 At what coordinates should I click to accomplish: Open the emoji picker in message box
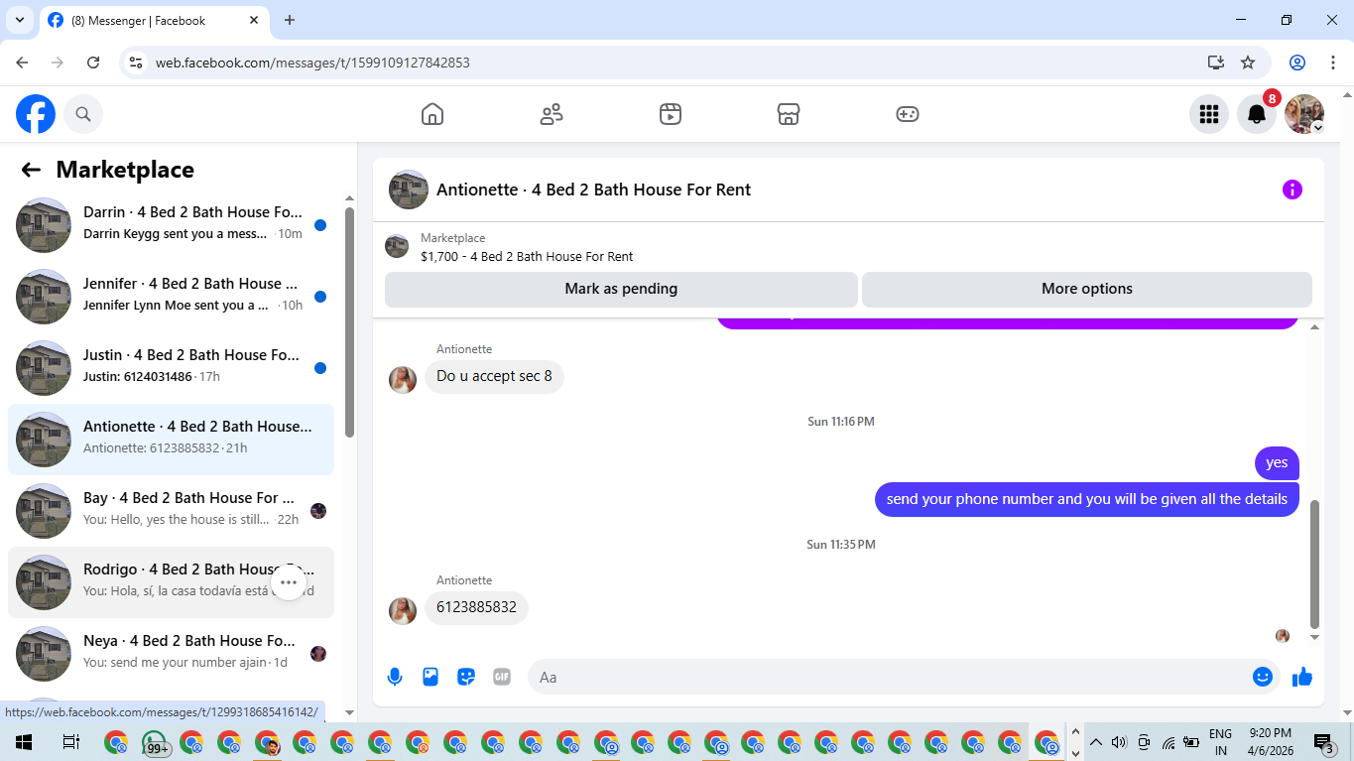[x=1263, y=677]
